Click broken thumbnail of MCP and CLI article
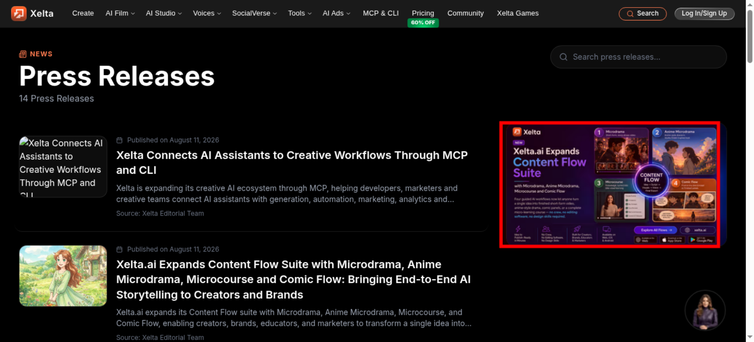754x342 pixels. 63,166
